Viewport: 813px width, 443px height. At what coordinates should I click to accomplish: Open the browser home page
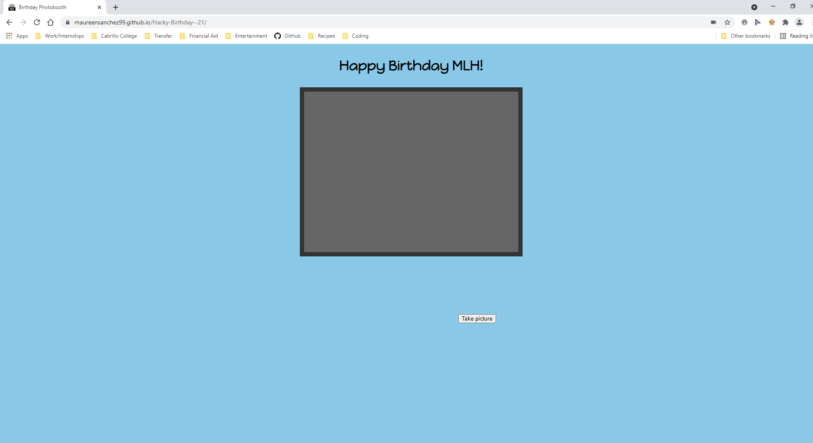tap(51, 22)
